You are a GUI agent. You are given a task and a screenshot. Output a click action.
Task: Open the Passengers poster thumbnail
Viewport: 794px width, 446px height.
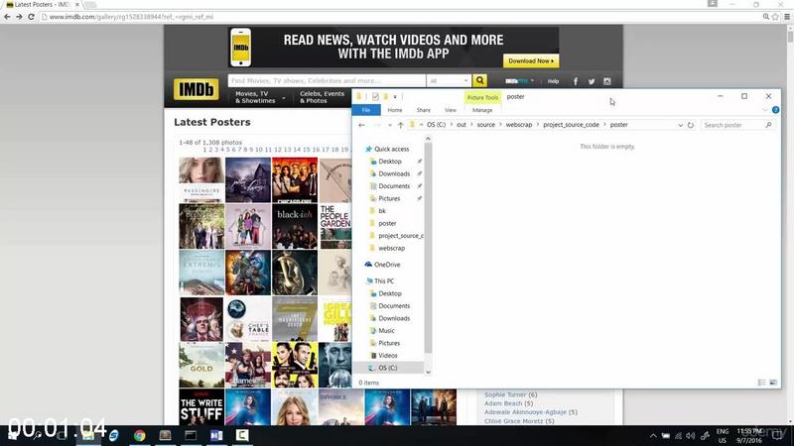[201, 179]
